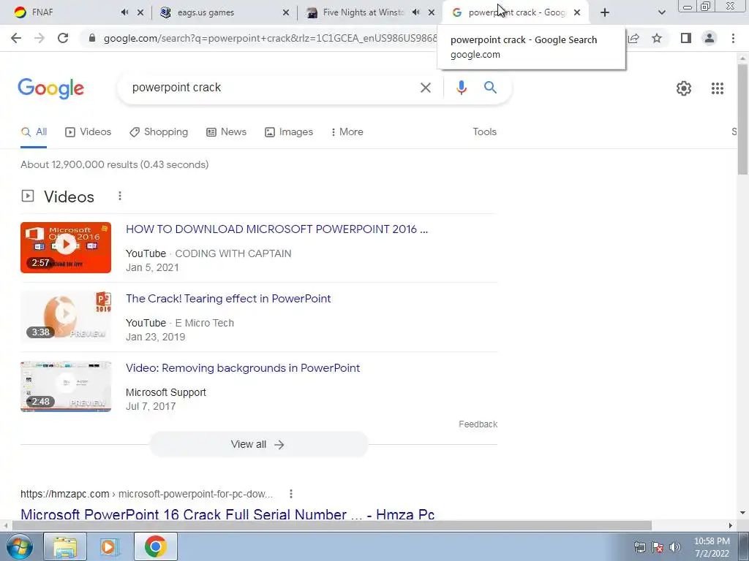Close the Five Nights at Winston tab
Screen dimensions: 749x561
pyautogui.click(x=432, y=13)
